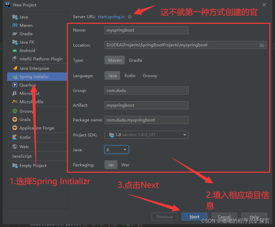
Task: Click the Help button
Action: pos(254,217)
